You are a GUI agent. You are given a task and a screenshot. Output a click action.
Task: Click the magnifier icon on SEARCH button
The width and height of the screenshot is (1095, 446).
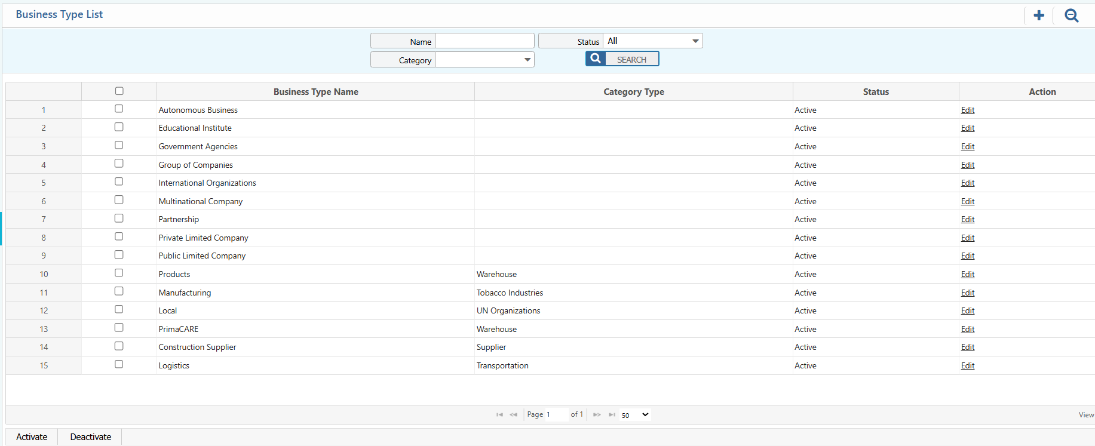(596, 59)
